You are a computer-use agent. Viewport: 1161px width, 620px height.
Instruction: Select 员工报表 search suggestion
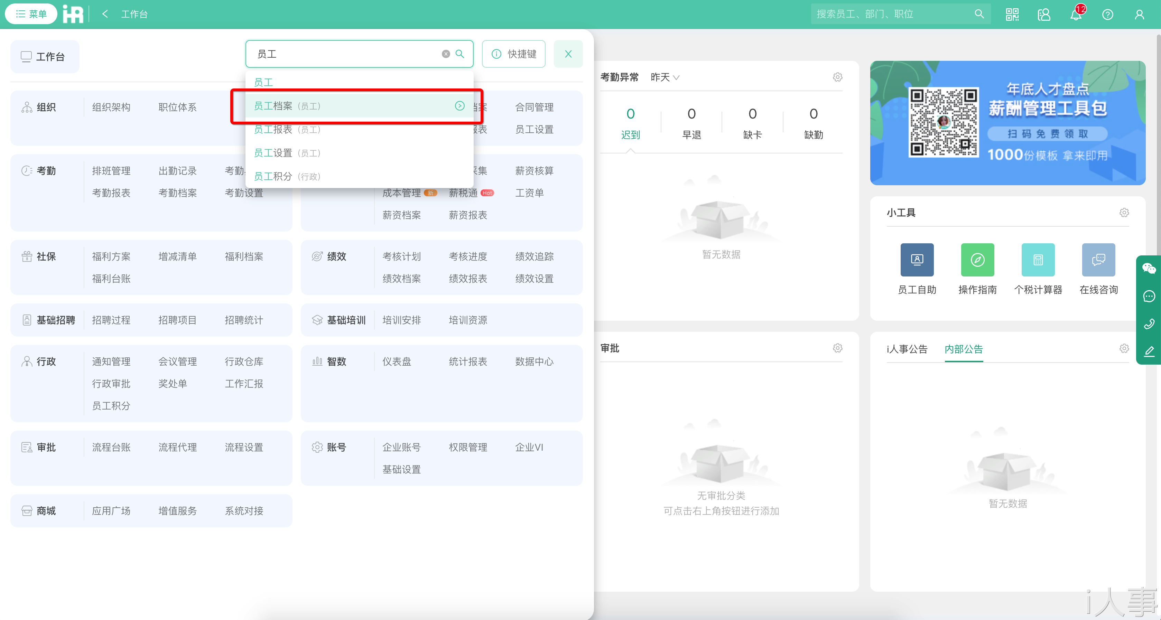point(359,129)
